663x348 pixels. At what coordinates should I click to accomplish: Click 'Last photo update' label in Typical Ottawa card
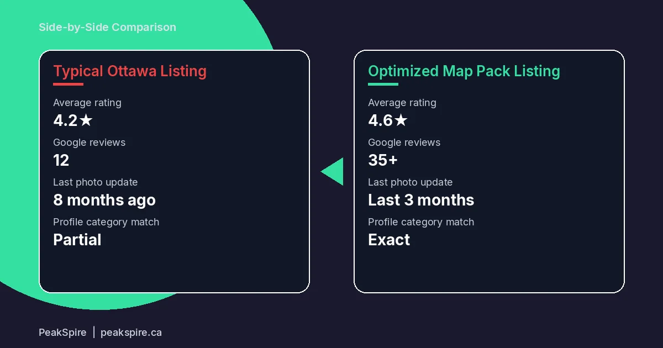(x=96, y=182)
